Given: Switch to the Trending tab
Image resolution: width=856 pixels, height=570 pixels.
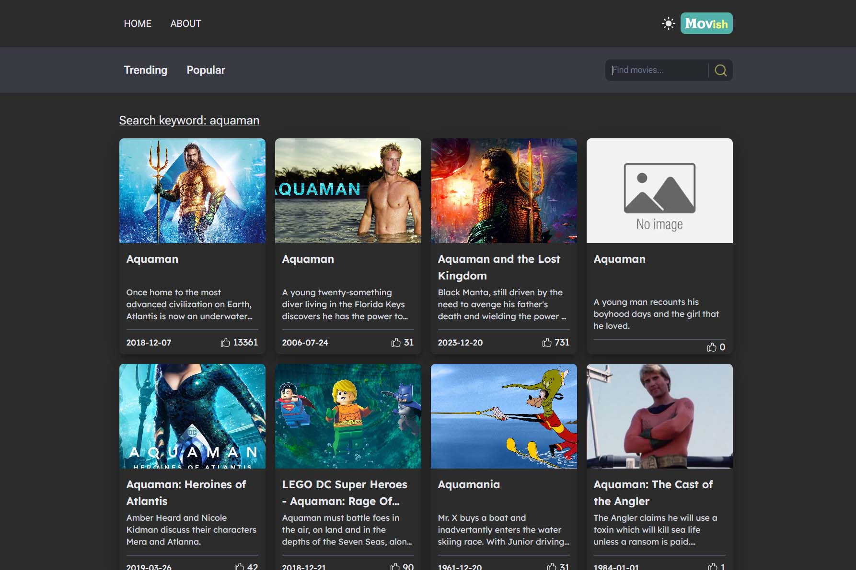Looking at the screenshot, I should (x=146, y=70).
